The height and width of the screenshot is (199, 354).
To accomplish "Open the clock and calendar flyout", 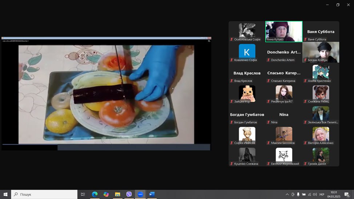I will (334, 194).
